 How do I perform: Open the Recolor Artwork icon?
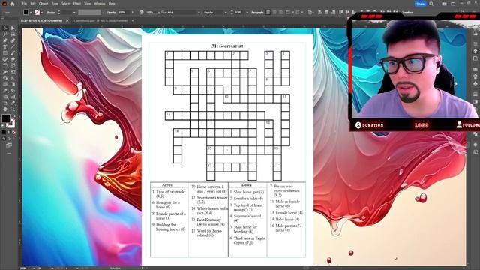142,12
